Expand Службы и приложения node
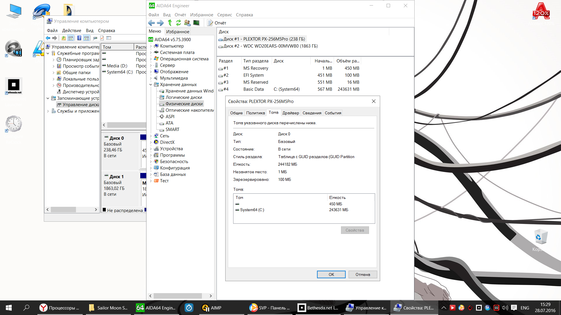 point(48,111)
